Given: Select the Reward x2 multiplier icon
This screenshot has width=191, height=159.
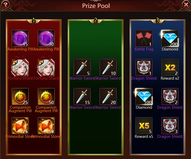Looking at the screenshot, I should 170,67.
